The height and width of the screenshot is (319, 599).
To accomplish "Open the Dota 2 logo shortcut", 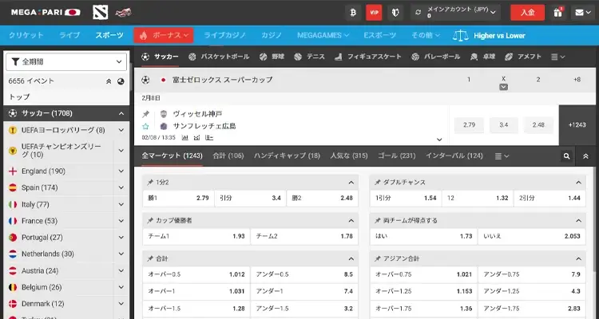I will [x=101, y=13].
